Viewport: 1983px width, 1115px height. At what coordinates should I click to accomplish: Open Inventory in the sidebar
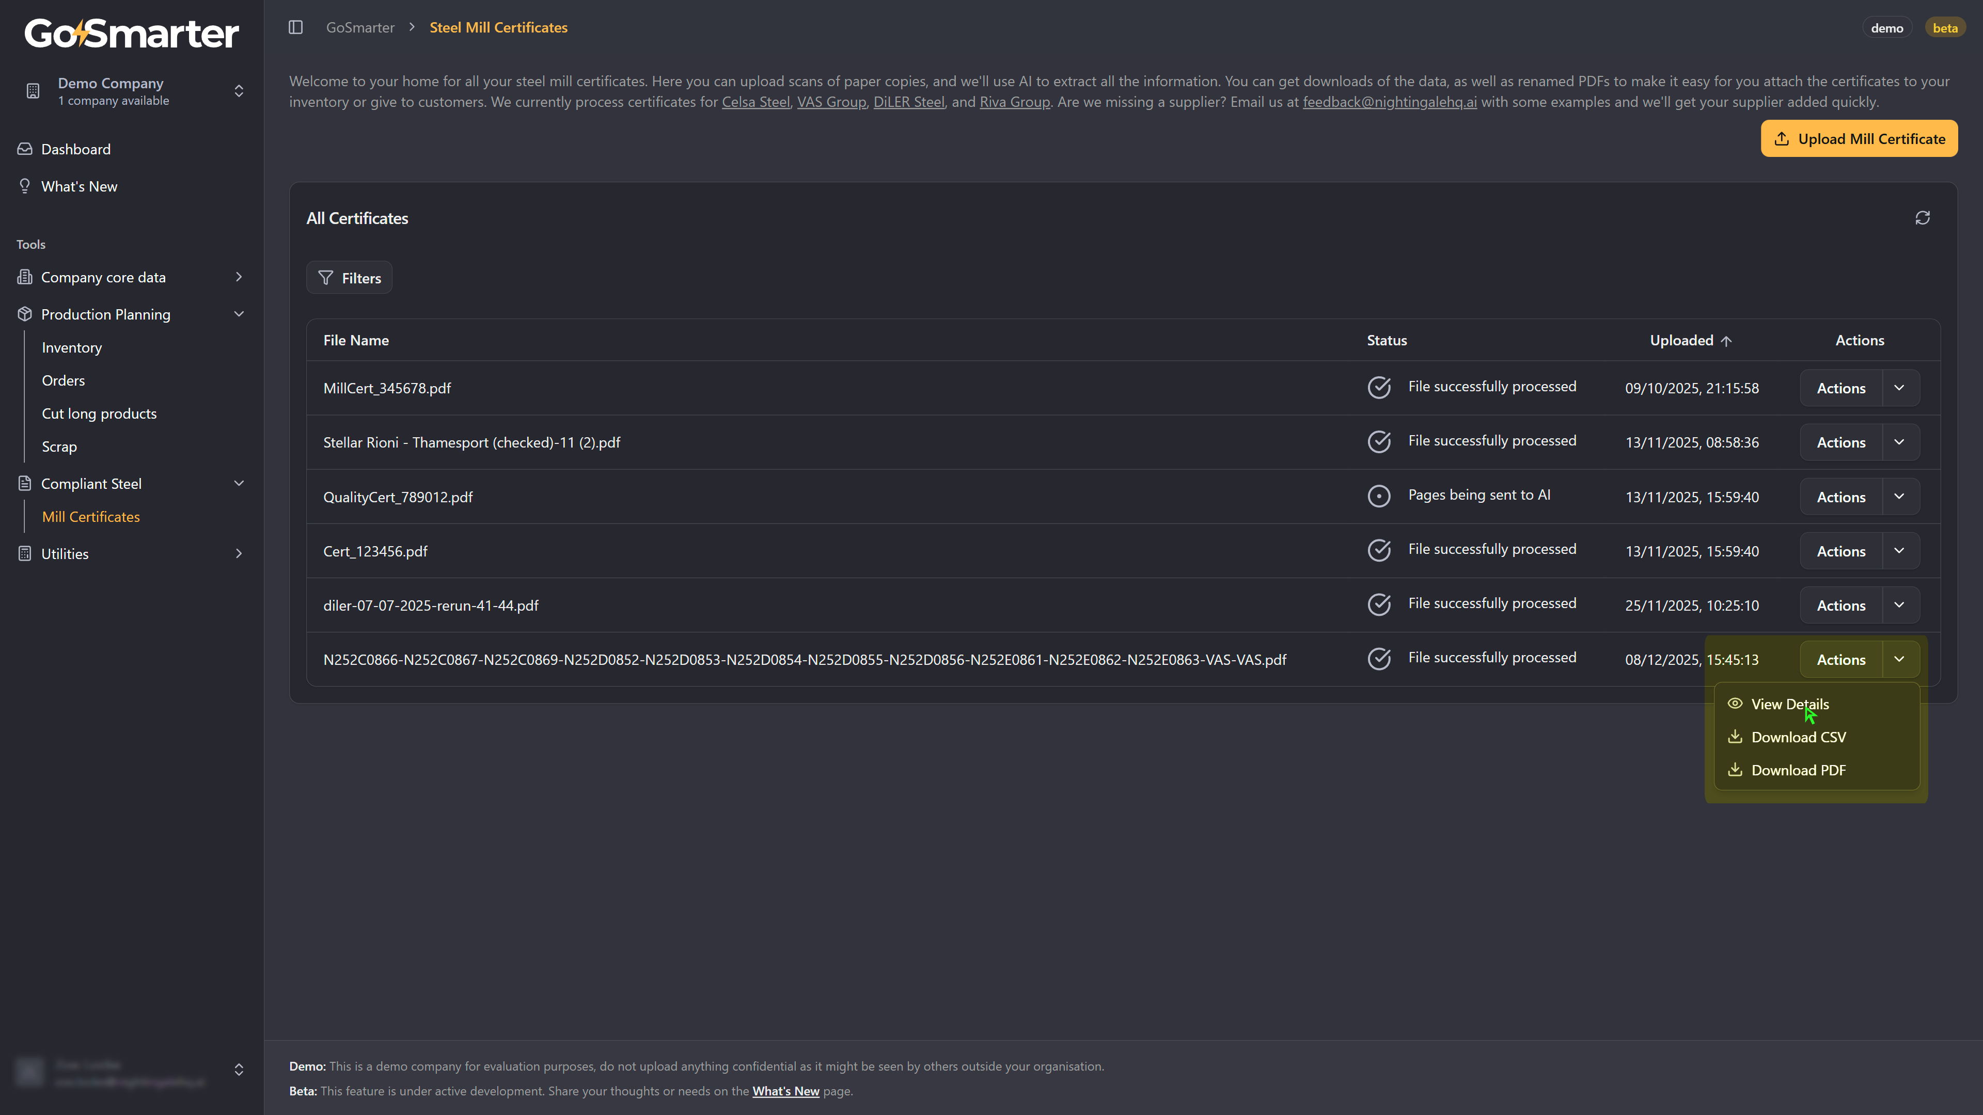pos(72,348)
